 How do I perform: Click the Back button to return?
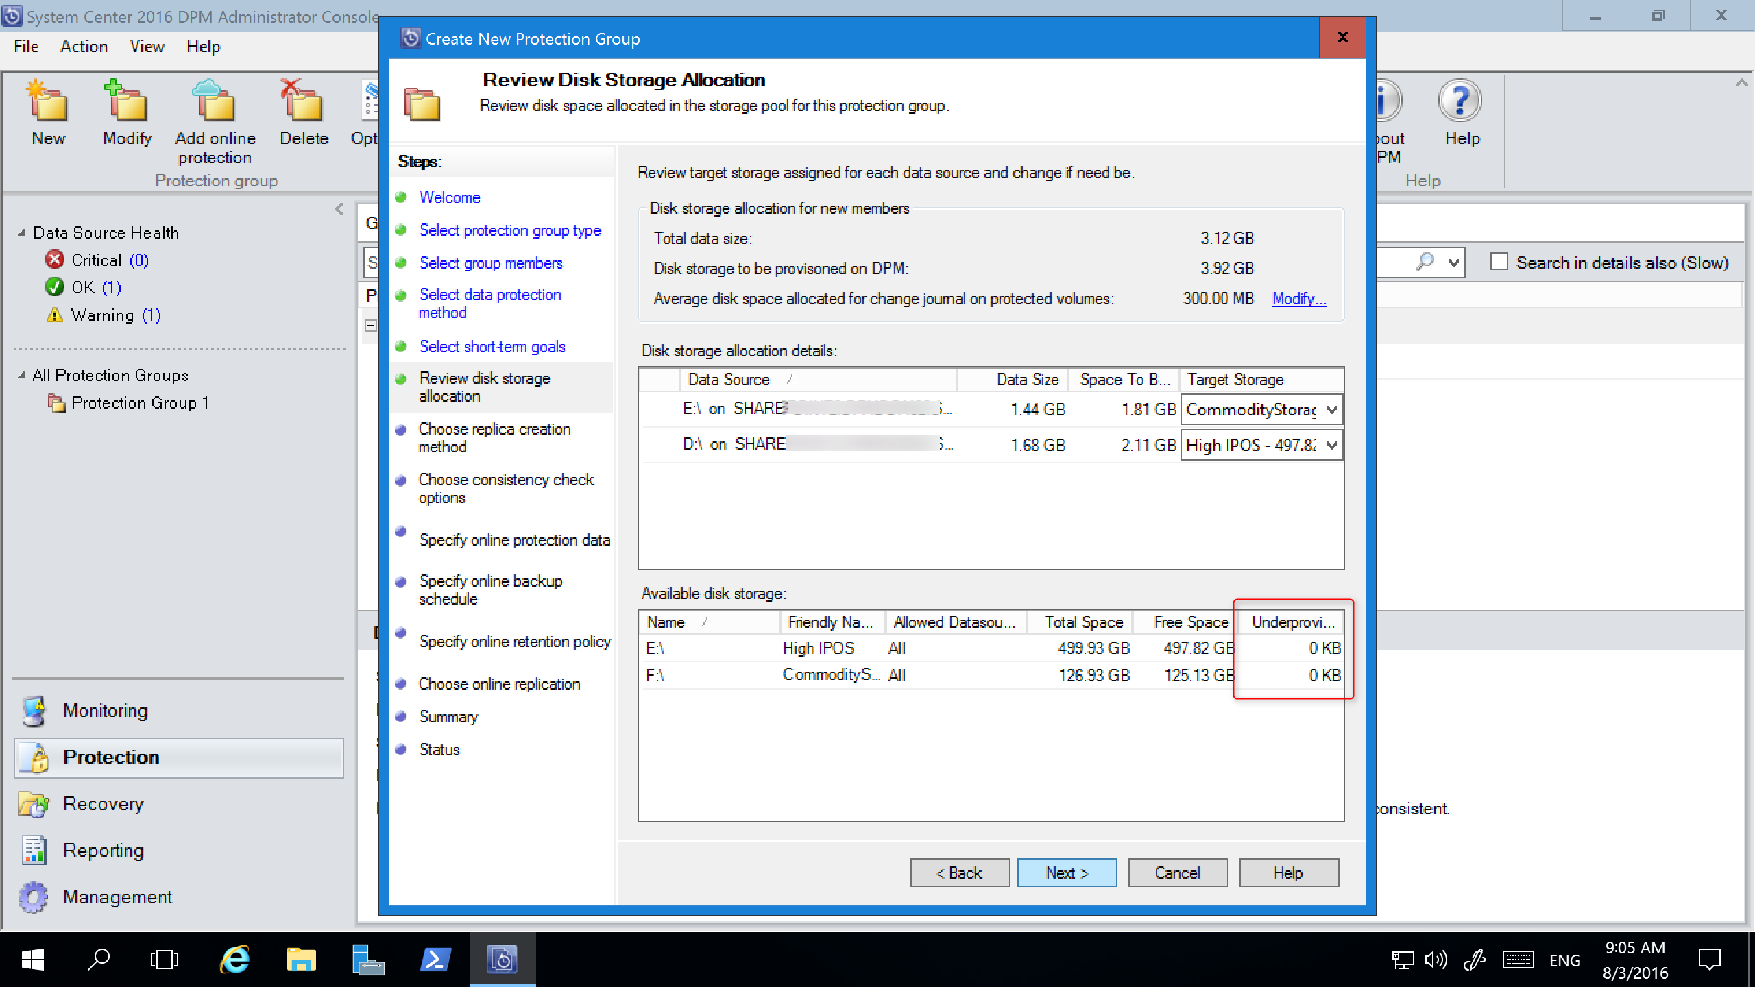(x=957, y=873)
